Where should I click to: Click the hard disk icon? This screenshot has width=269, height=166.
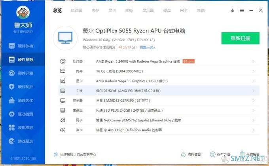tap(63, 110)
